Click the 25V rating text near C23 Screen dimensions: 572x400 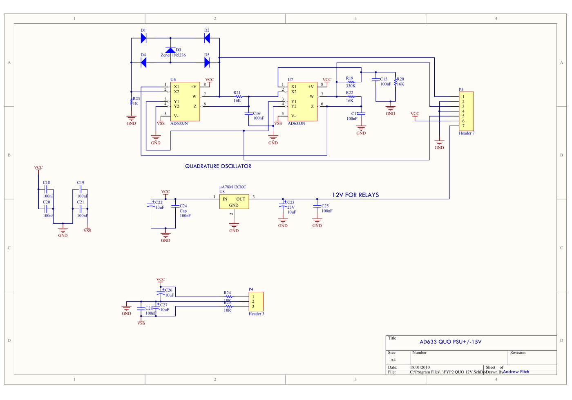click(291, 207)
